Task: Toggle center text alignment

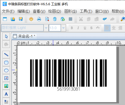Action: coord(114,28)
